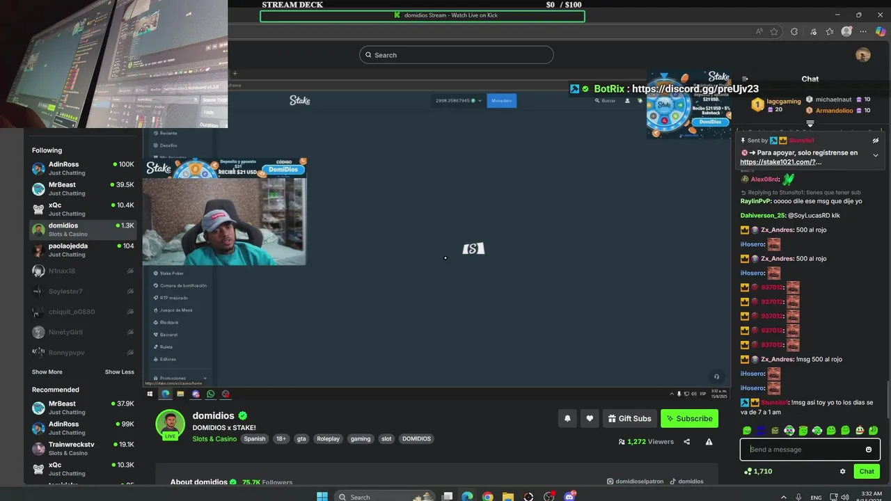Select the Roleplay tag
The height and width of the screenshot is (501, 891).
click(328, 439)
